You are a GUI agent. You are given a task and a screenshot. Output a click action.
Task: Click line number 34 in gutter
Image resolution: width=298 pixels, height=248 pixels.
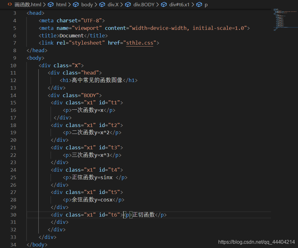(13, 245)
